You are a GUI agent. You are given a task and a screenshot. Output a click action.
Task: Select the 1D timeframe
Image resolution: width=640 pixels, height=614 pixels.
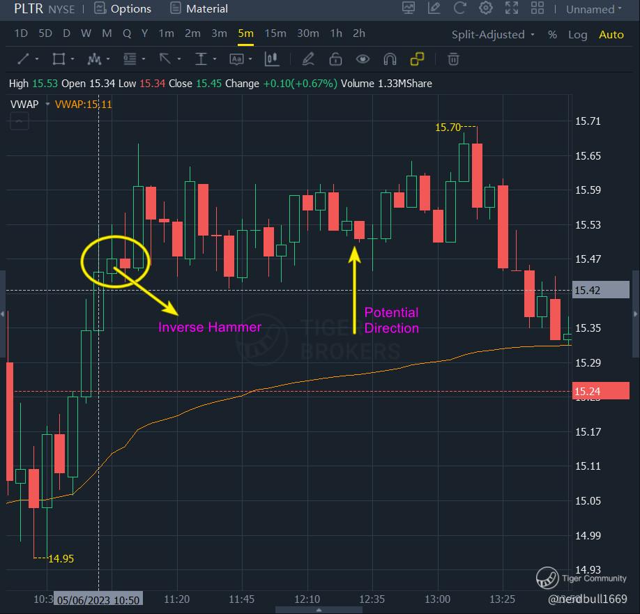pyautogui.click(x=21, y=33)
